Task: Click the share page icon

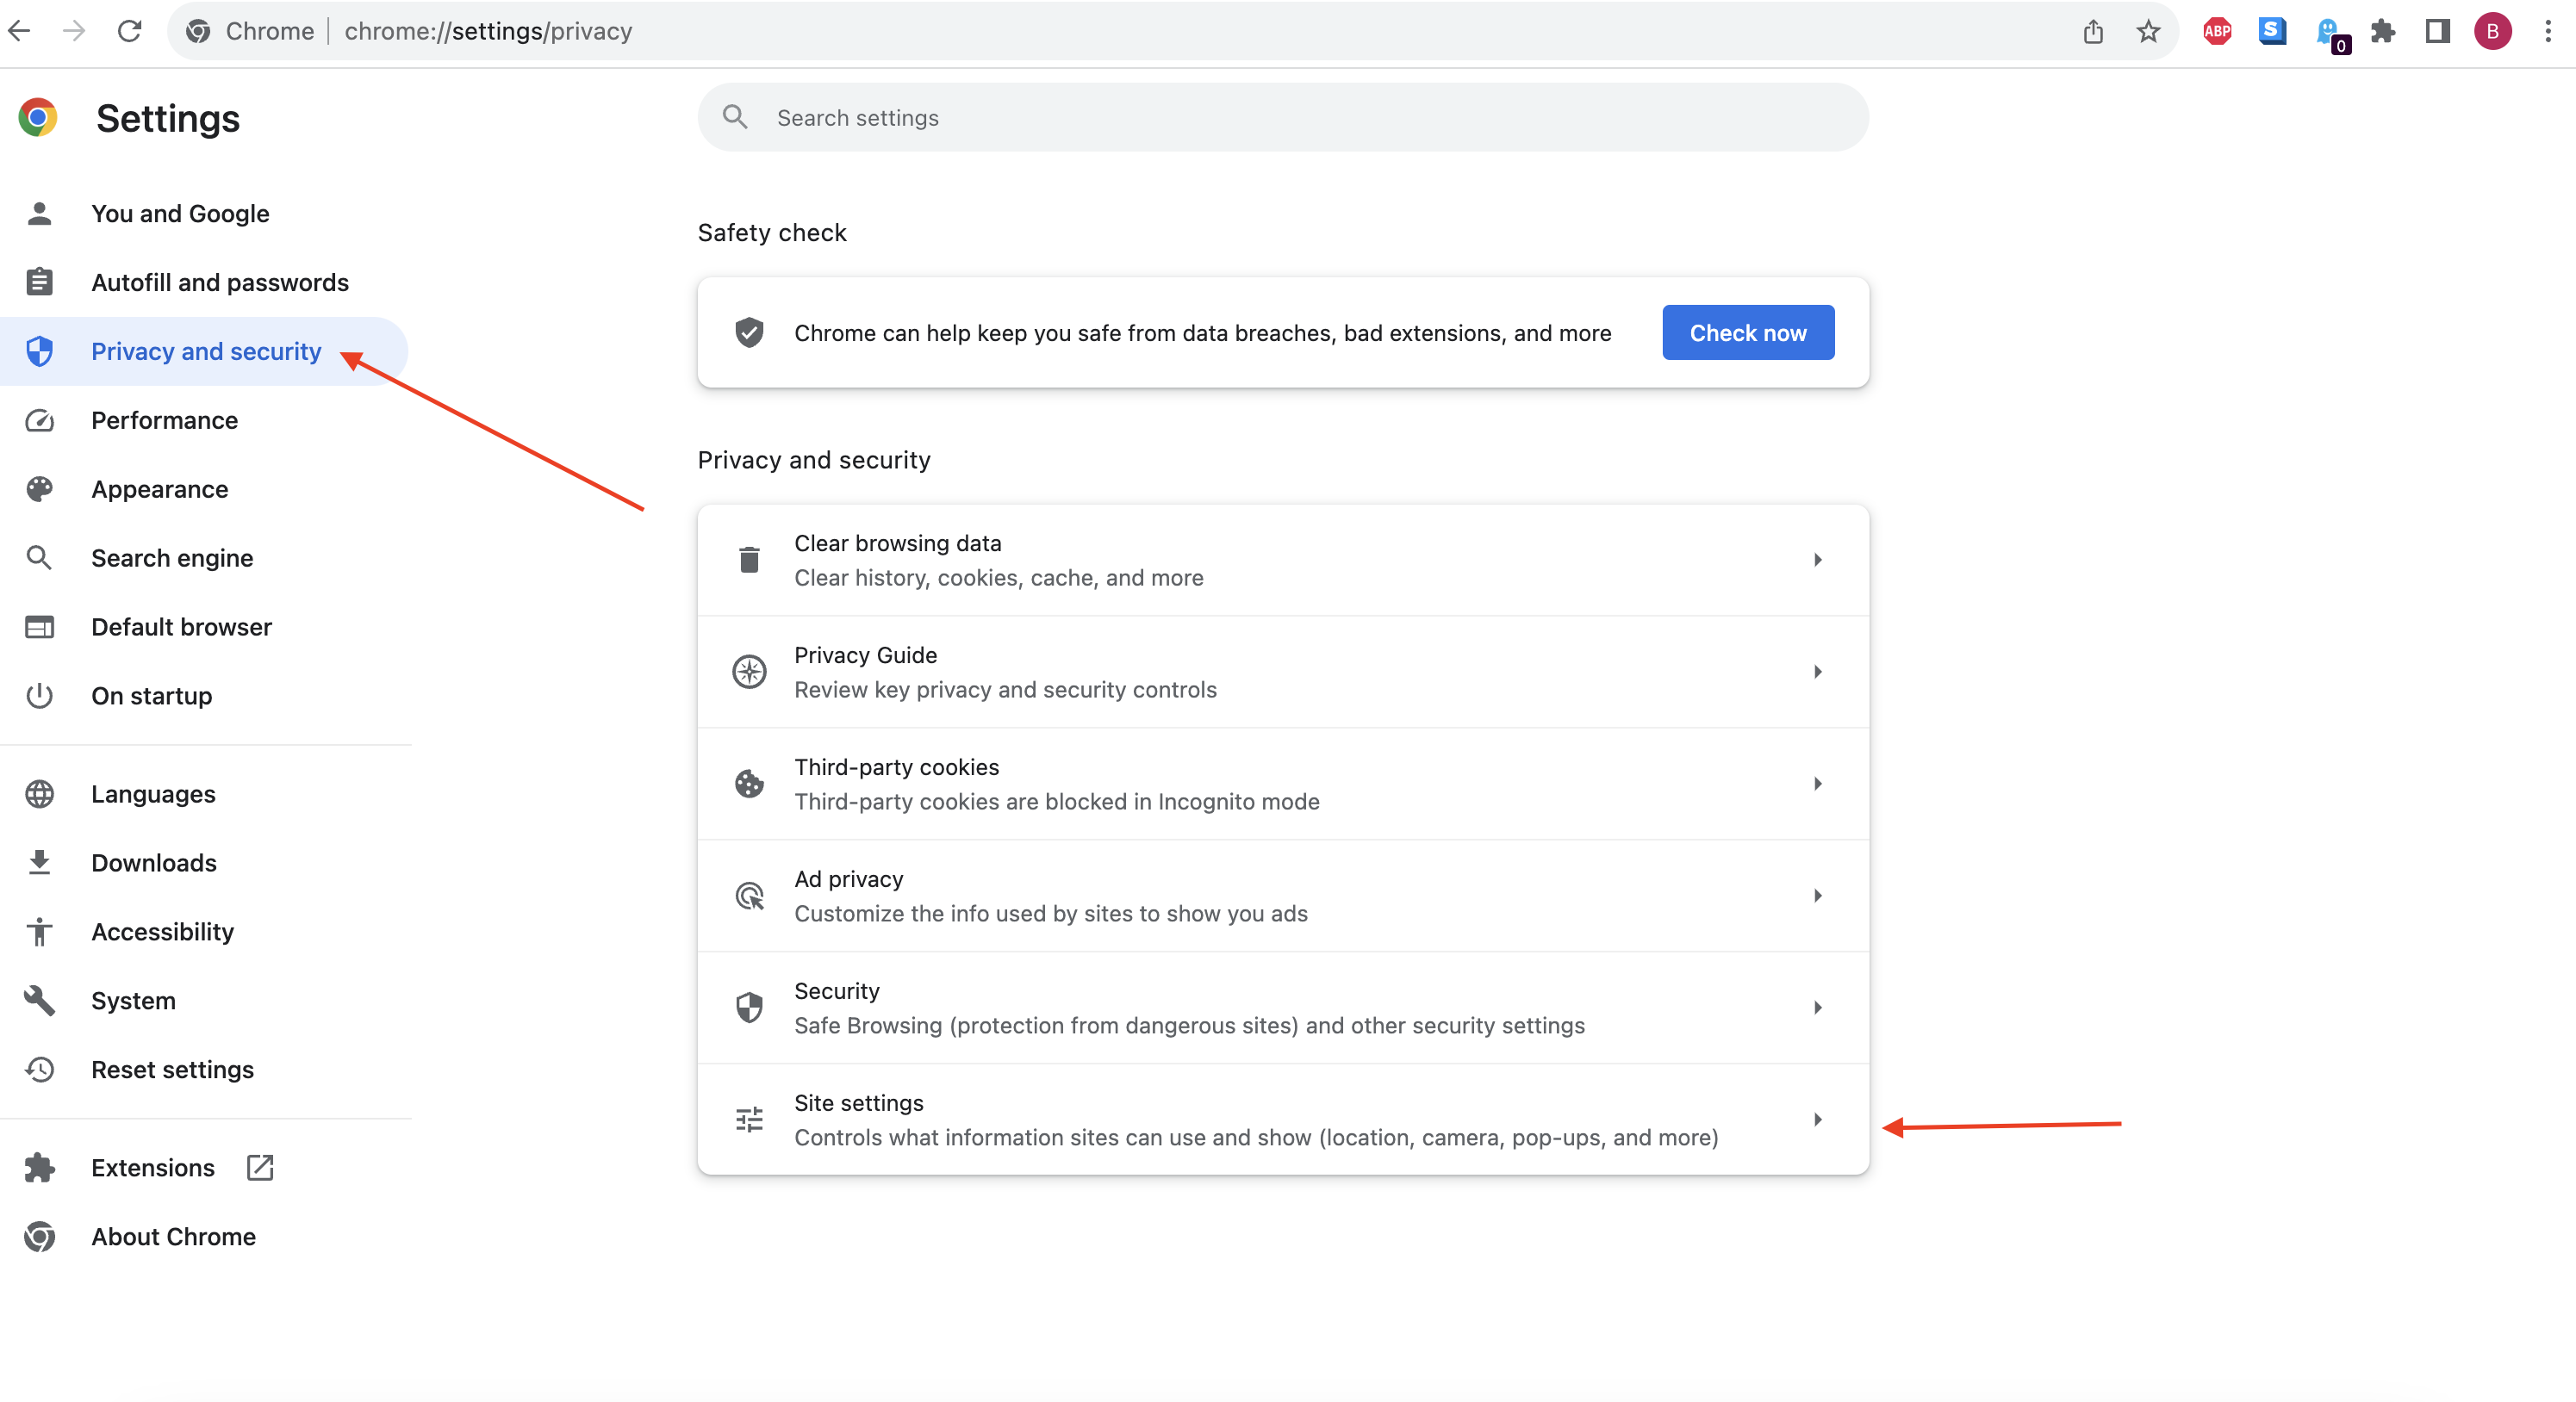Action: coord(2093,31)
